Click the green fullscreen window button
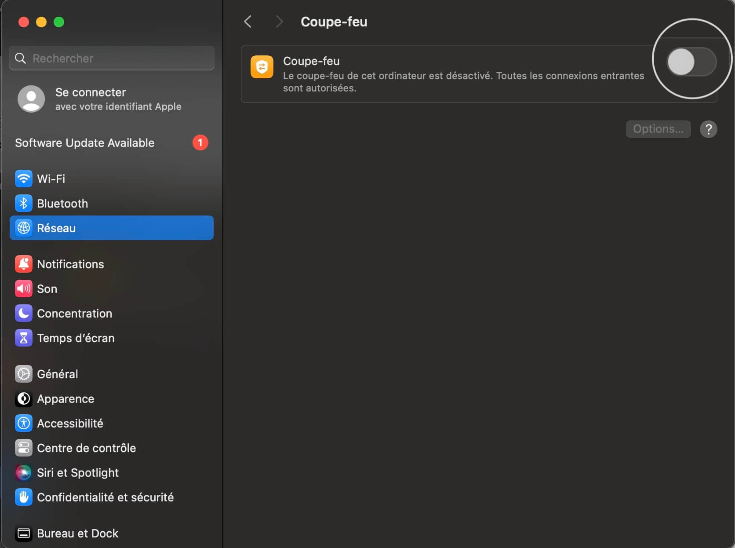 click(x=59, y=22)
